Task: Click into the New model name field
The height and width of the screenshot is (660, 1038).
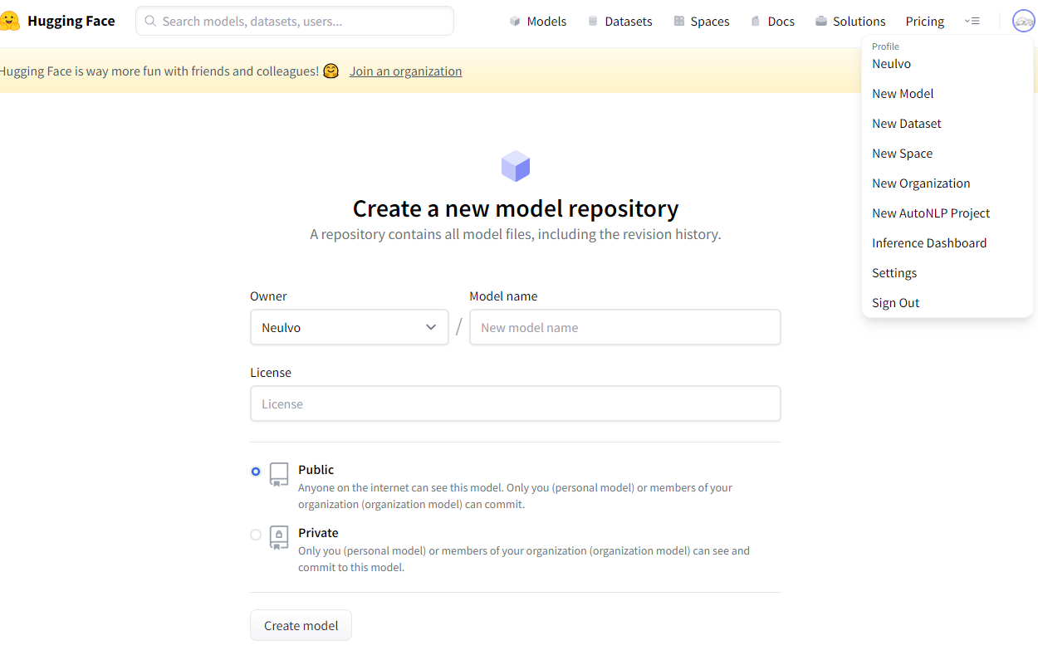Action: [x=625, y=327]
